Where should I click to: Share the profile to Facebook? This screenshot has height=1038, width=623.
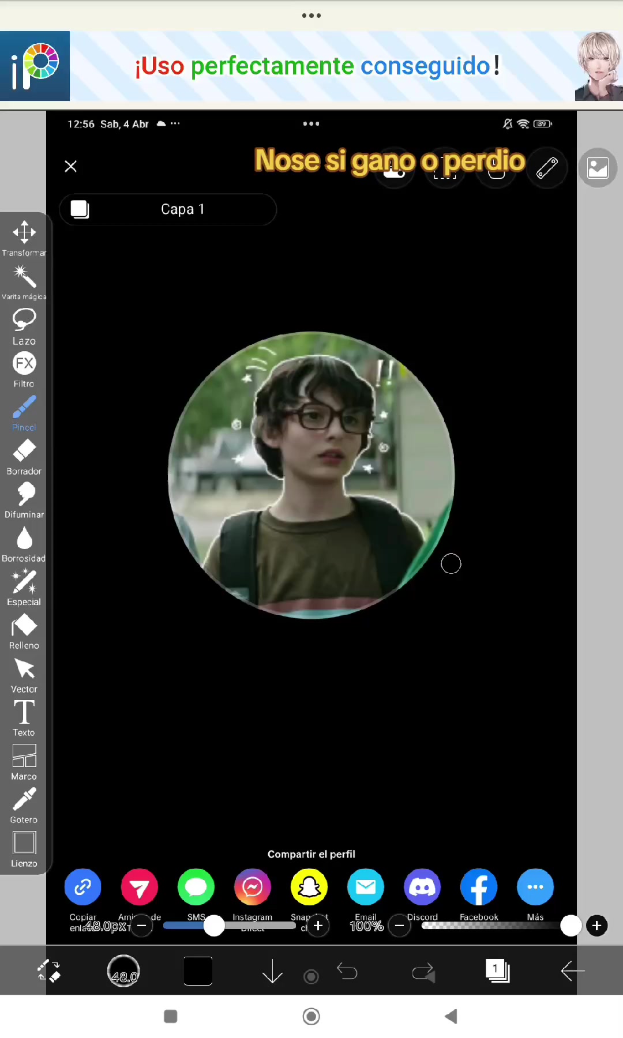[x=478, y=887]
